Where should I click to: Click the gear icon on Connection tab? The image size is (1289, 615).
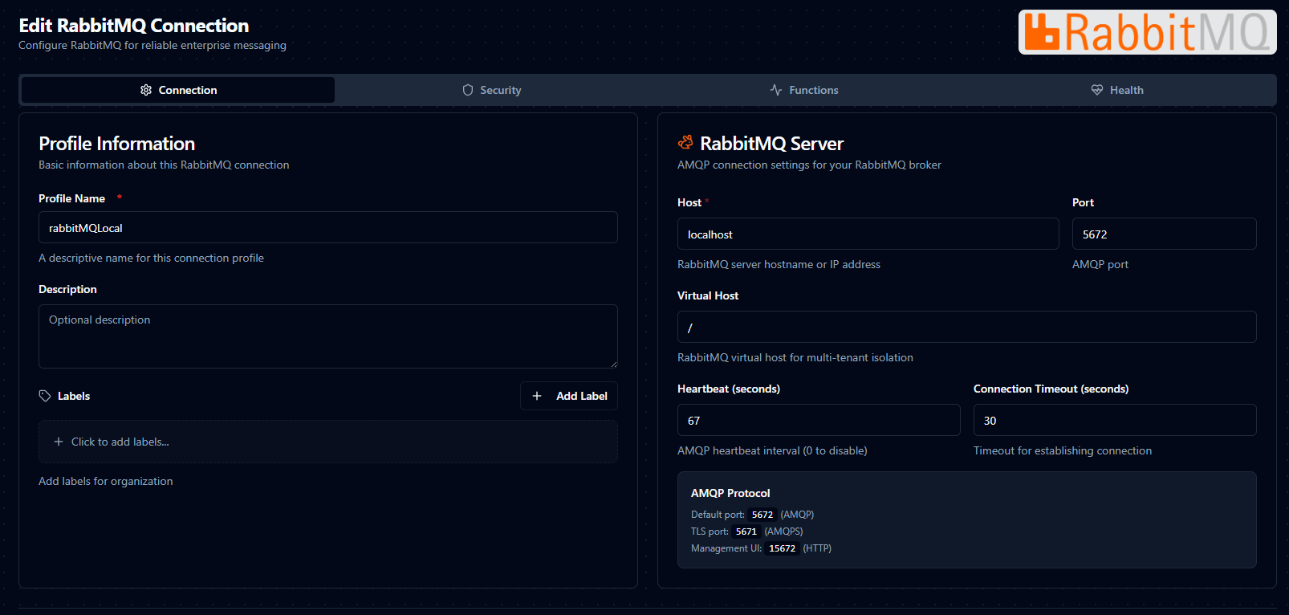pos(146,90)
